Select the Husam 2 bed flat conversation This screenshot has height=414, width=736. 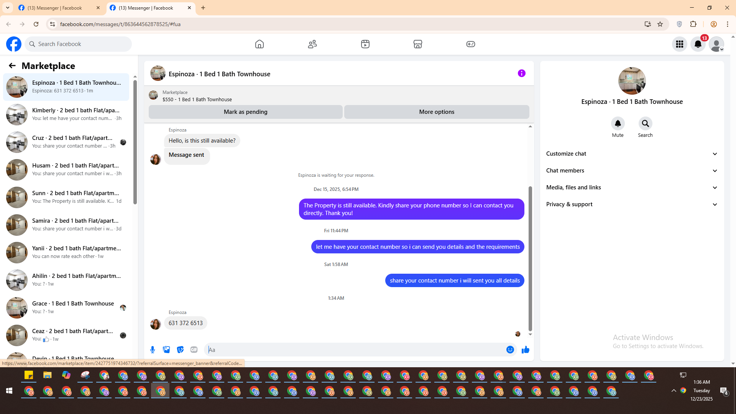(x=66, y=170)
